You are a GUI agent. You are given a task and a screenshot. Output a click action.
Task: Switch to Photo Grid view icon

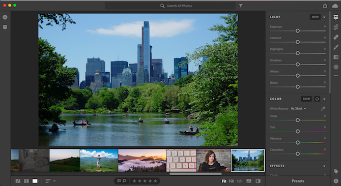(18, 181)
